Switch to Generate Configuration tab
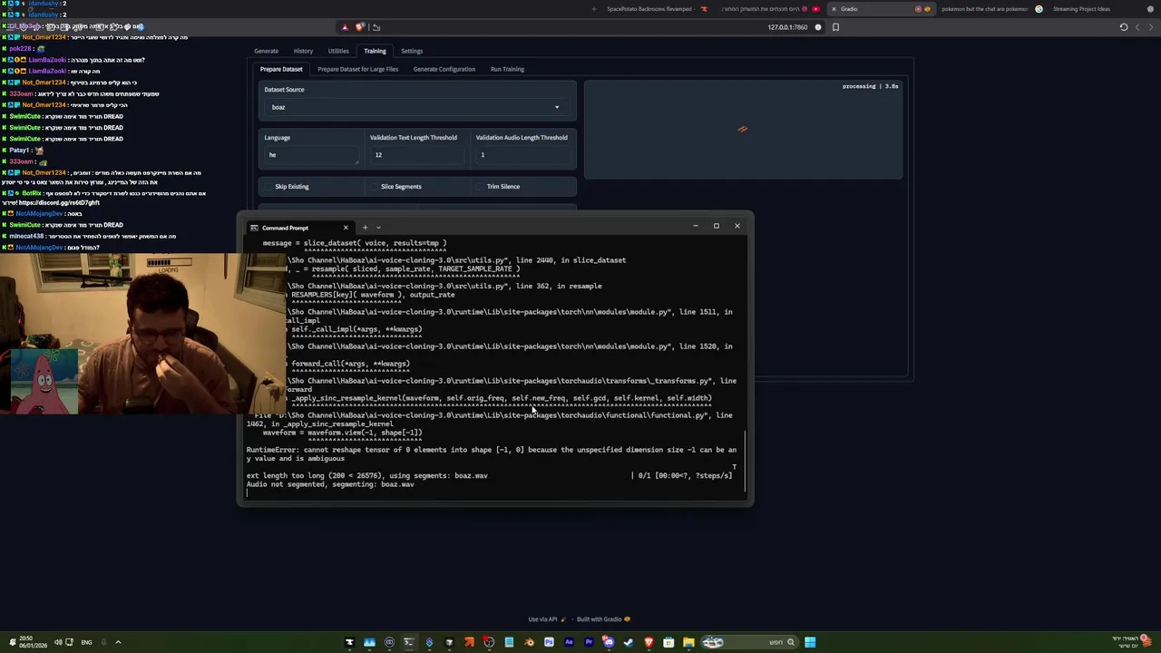The image size is (1161, 653). pos(444,69)
